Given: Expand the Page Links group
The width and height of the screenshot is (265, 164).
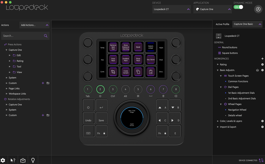Looking at the screenshot, I should (7, 88).
